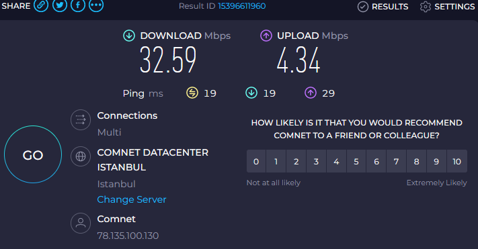Start a new test with GO

click(x=33, y=154)
